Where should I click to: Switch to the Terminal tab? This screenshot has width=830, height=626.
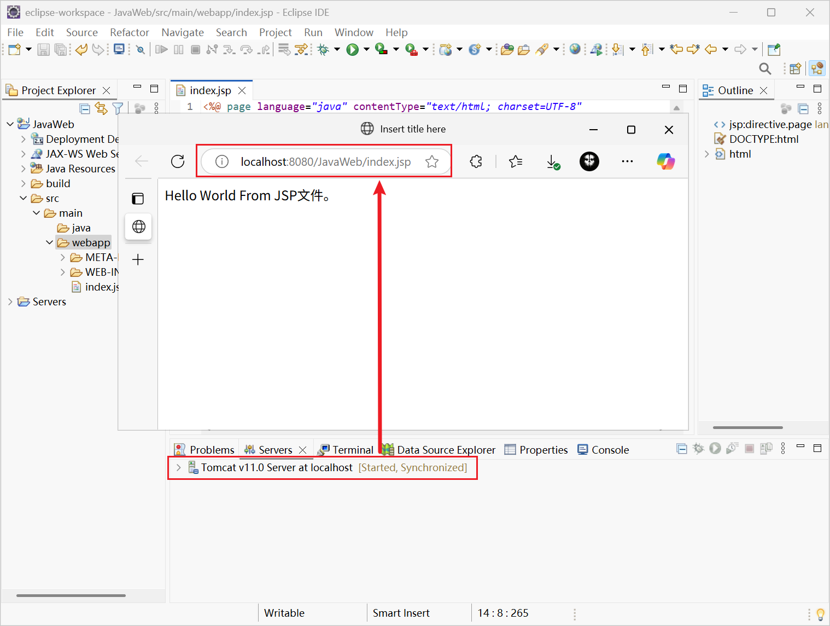click(346, 450)
